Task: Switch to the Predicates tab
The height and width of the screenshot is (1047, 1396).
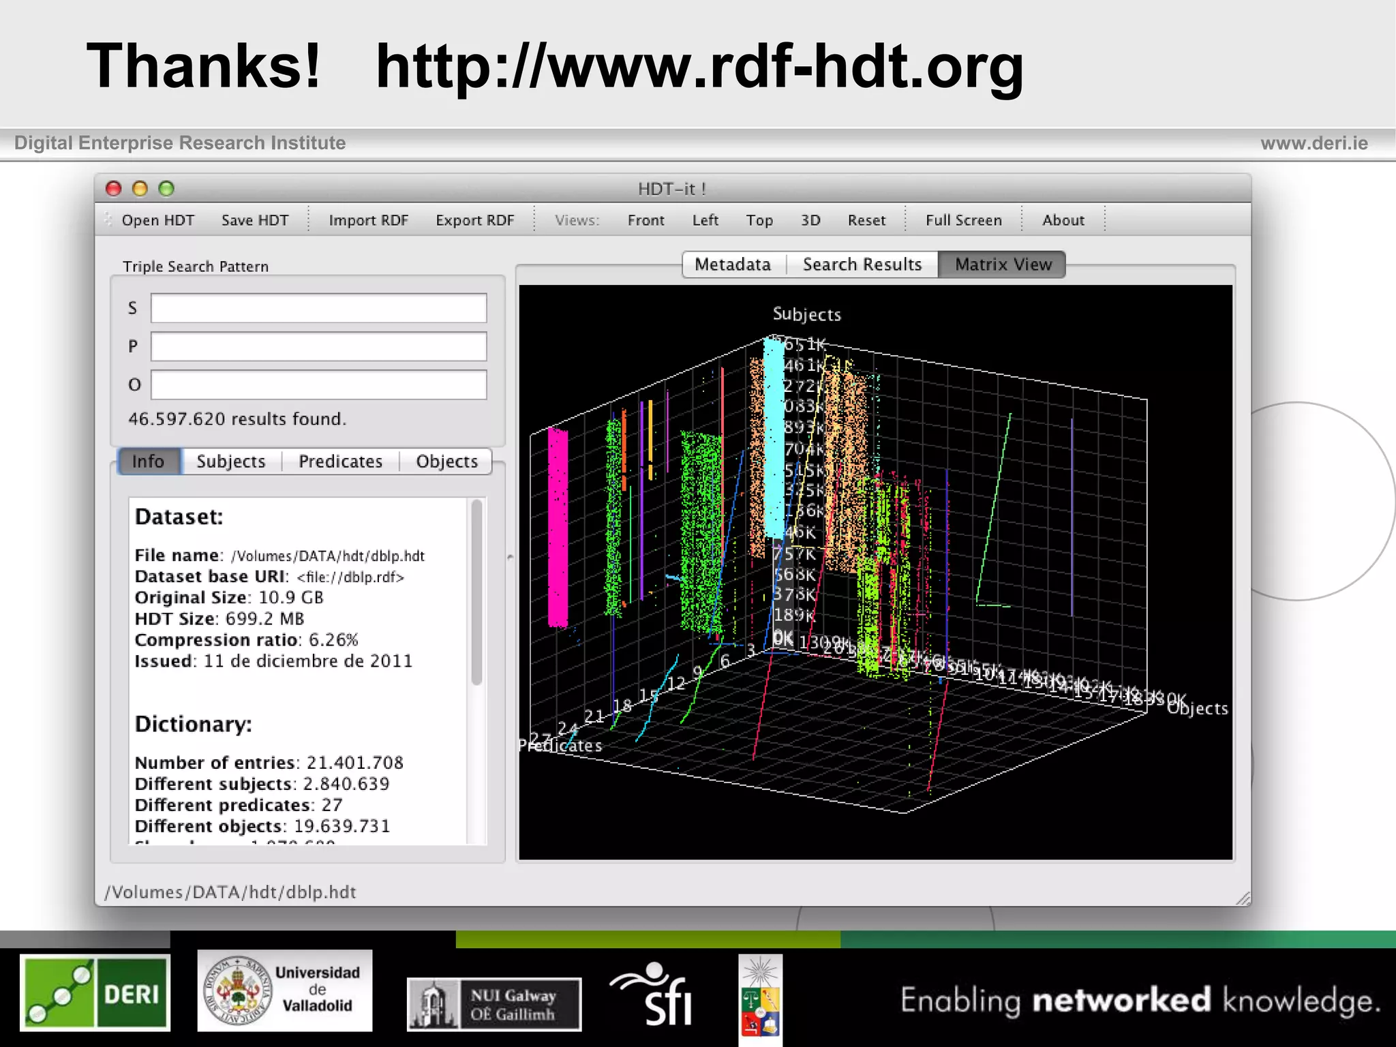Action: click(340, 461)
